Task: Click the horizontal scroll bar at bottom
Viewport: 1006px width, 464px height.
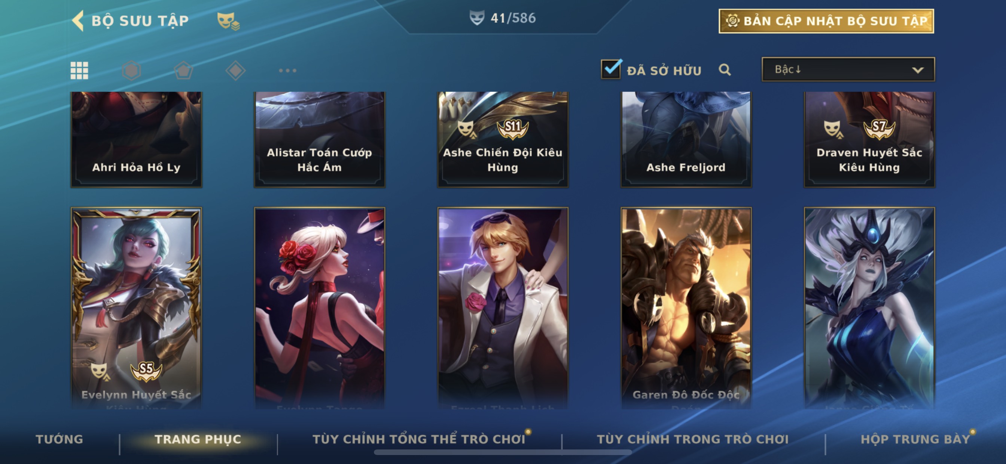Action: point(503,452)
